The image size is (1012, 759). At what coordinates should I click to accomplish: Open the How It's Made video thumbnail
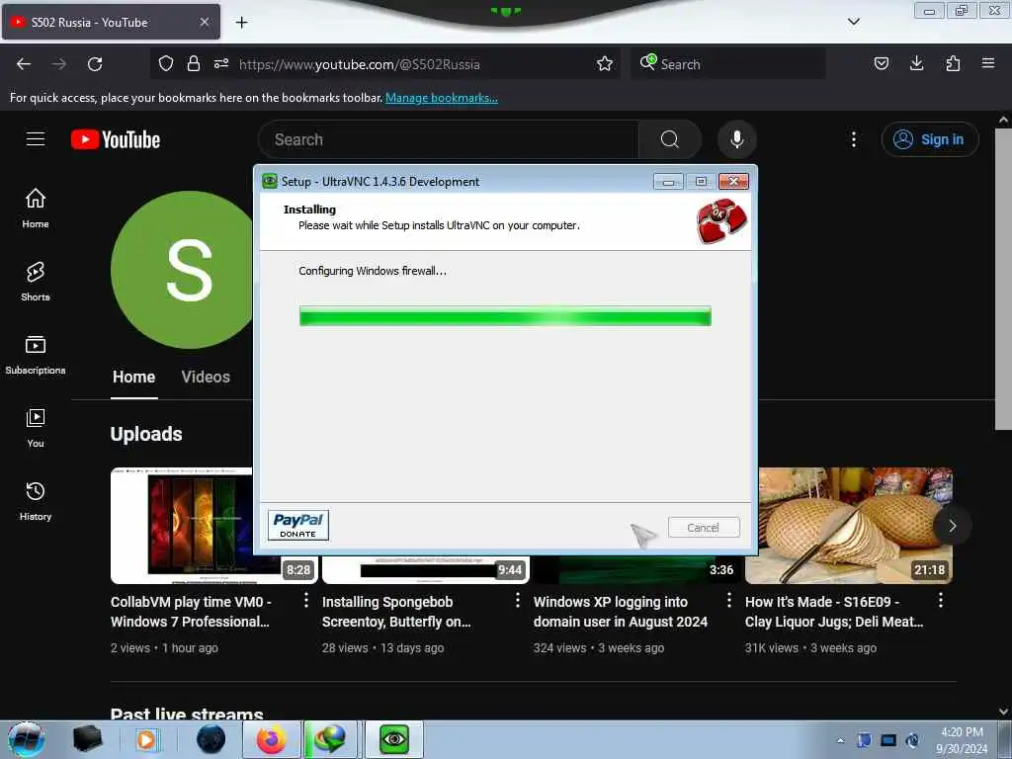point(849,526)
